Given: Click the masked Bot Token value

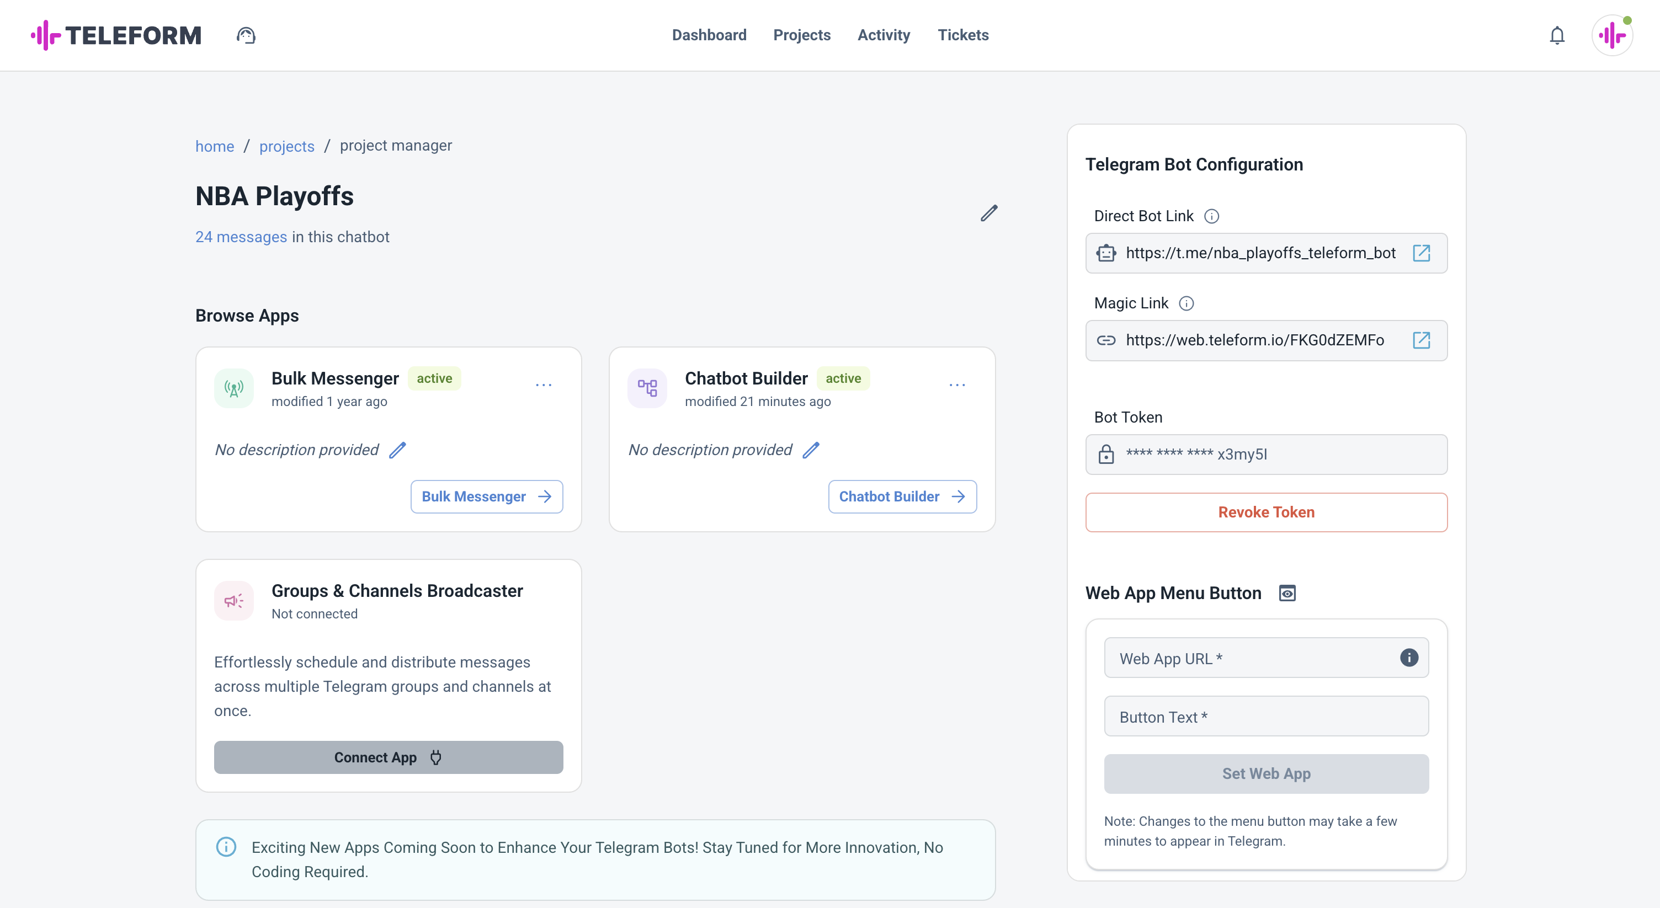Looking at the screenshot, I should [1196, 454].
